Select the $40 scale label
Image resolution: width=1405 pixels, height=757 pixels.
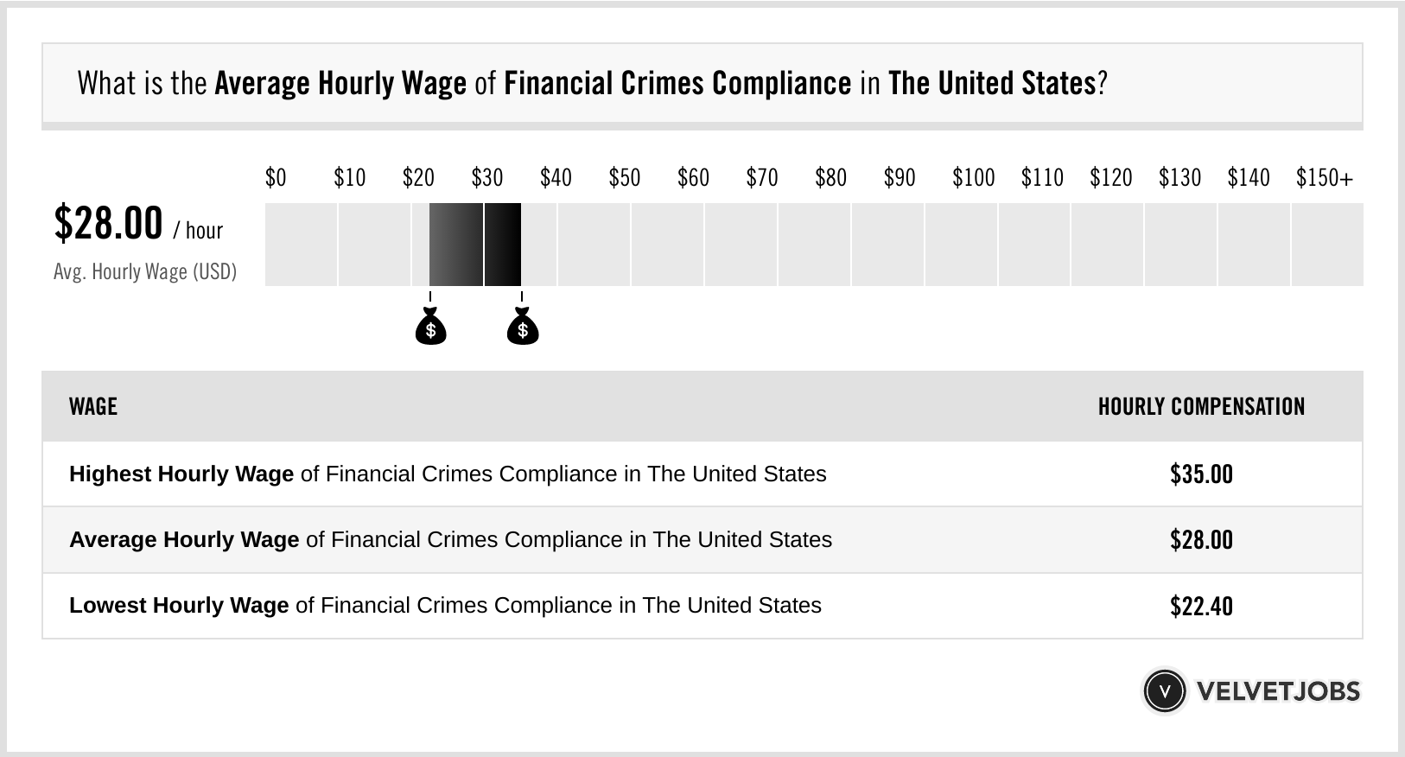pyautogui.click(x=556, y=178)
